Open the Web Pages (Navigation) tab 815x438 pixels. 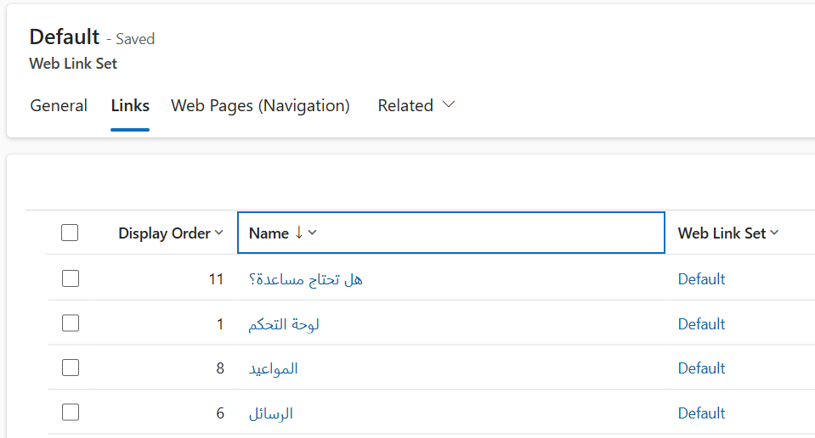point(260,105)
